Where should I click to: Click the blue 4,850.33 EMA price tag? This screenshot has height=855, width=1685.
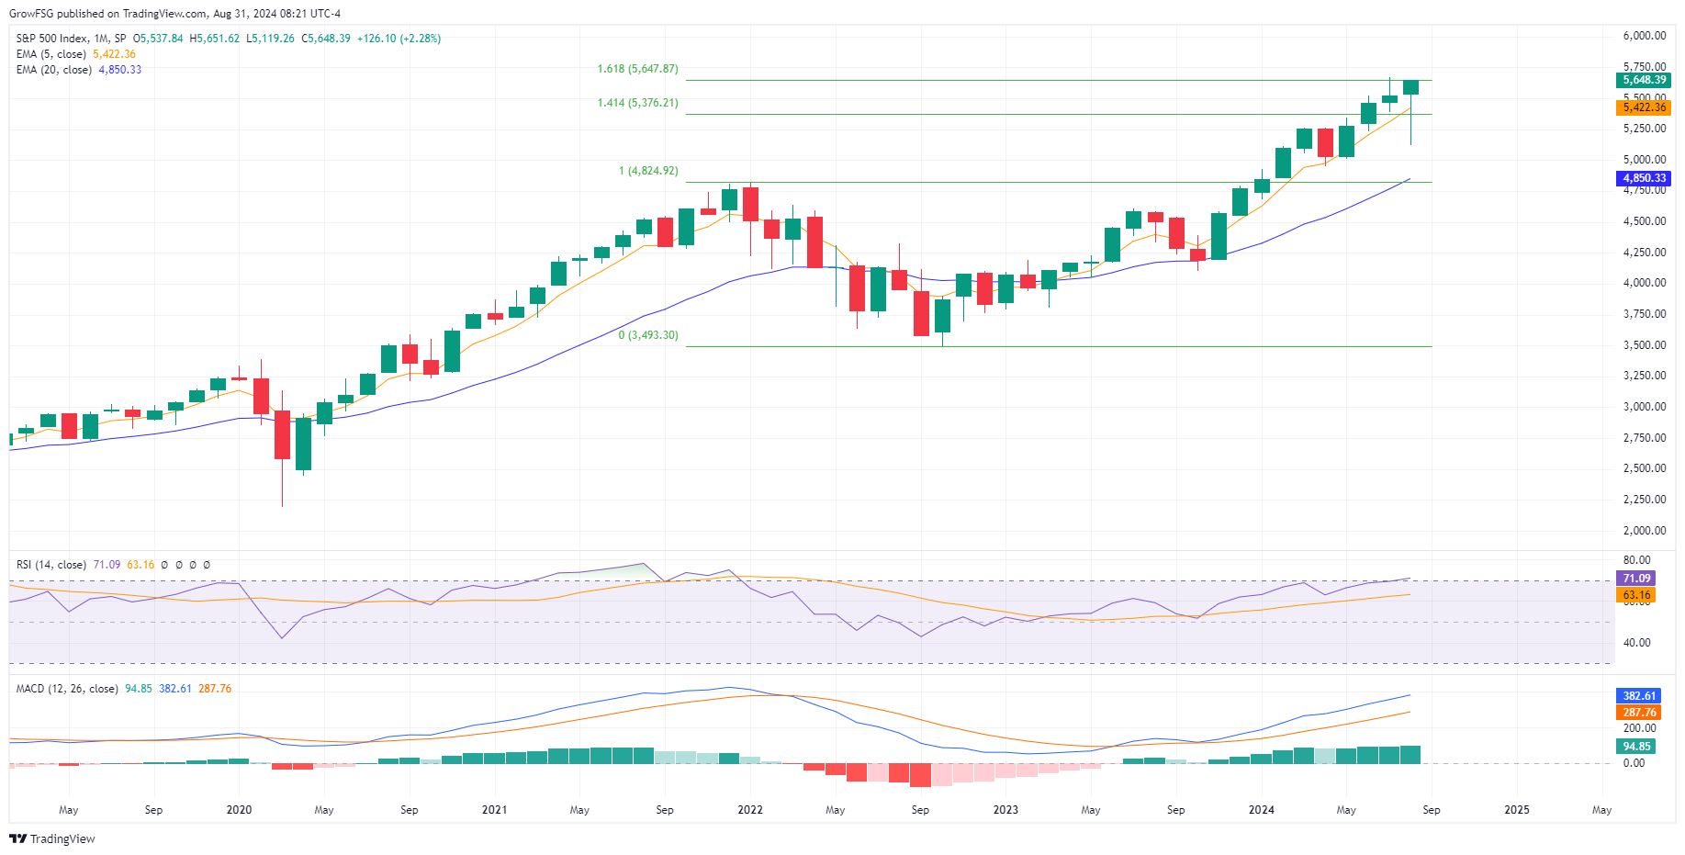[1643, 178]
